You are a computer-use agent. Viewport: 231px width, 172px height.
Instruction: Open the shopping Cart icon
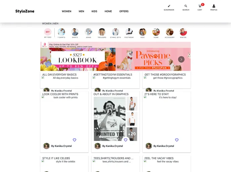point(200,6)
